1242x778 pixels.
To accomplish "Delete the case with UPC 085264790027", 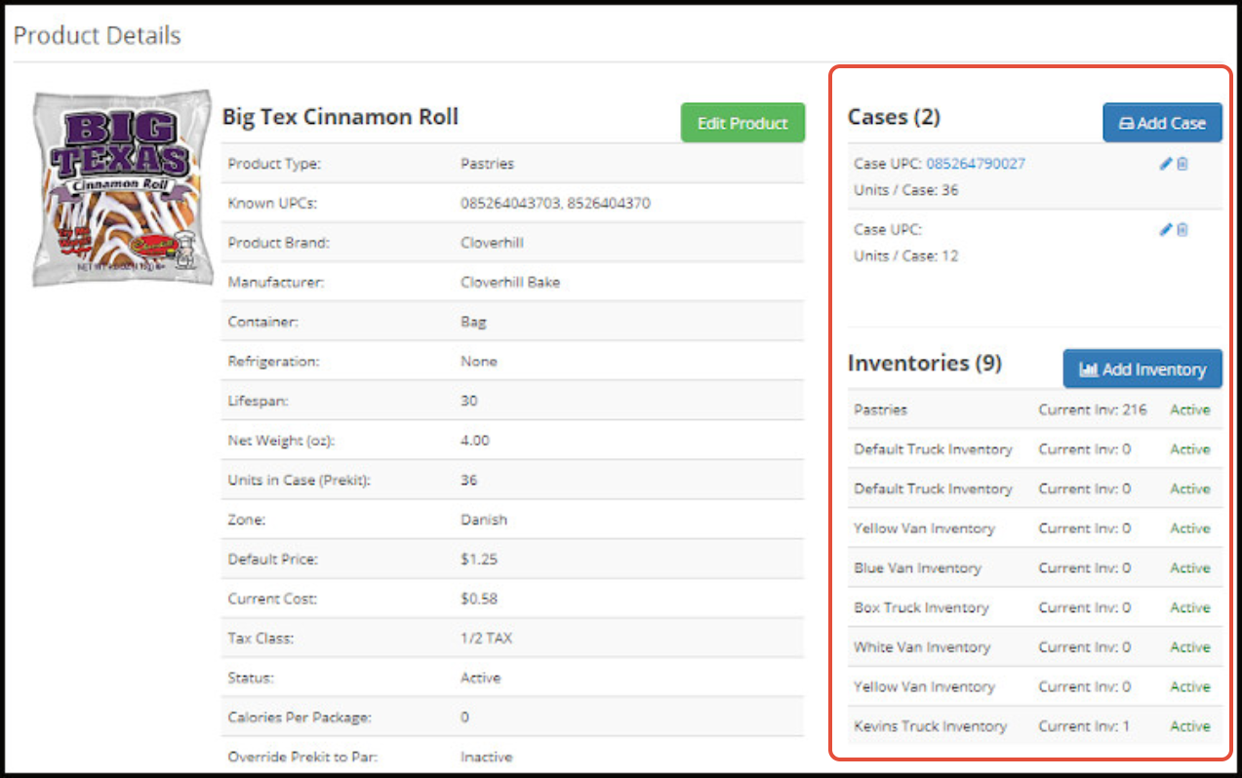I will click(x=1182, y=164).
